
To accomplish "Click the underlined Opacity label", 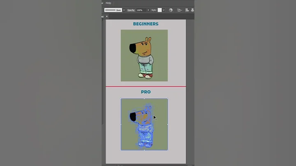I will (x=131, y=10).
